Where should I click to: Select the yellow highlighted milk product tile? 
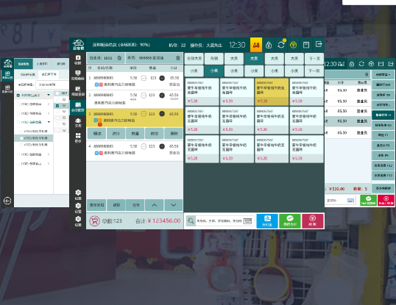click(272, 92)
